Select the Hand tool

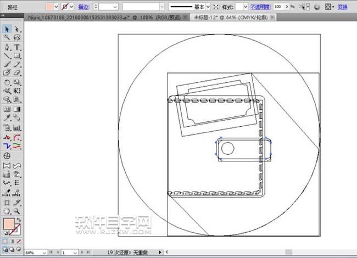(x=7, y=211)
